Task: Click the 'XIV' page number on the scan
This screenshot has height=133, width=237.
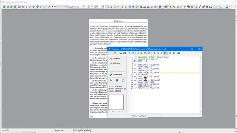Action: [x=91, y=116]
